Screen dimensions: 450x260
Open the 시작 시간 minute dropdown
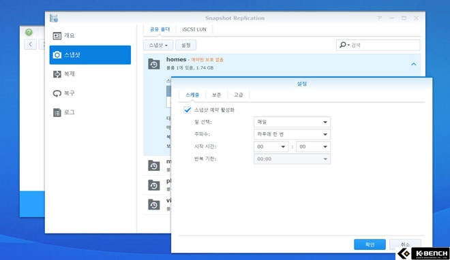[313, 146]
